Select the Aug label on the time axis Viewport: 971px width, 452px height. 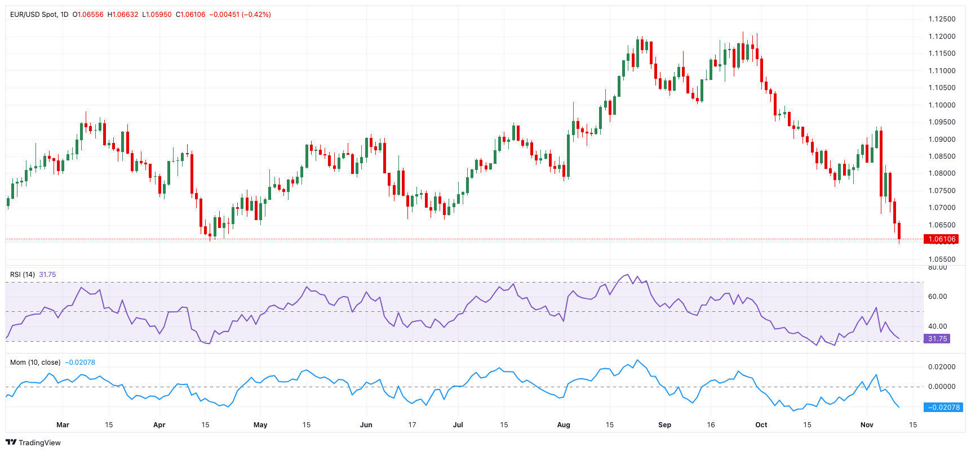[564, 425]
